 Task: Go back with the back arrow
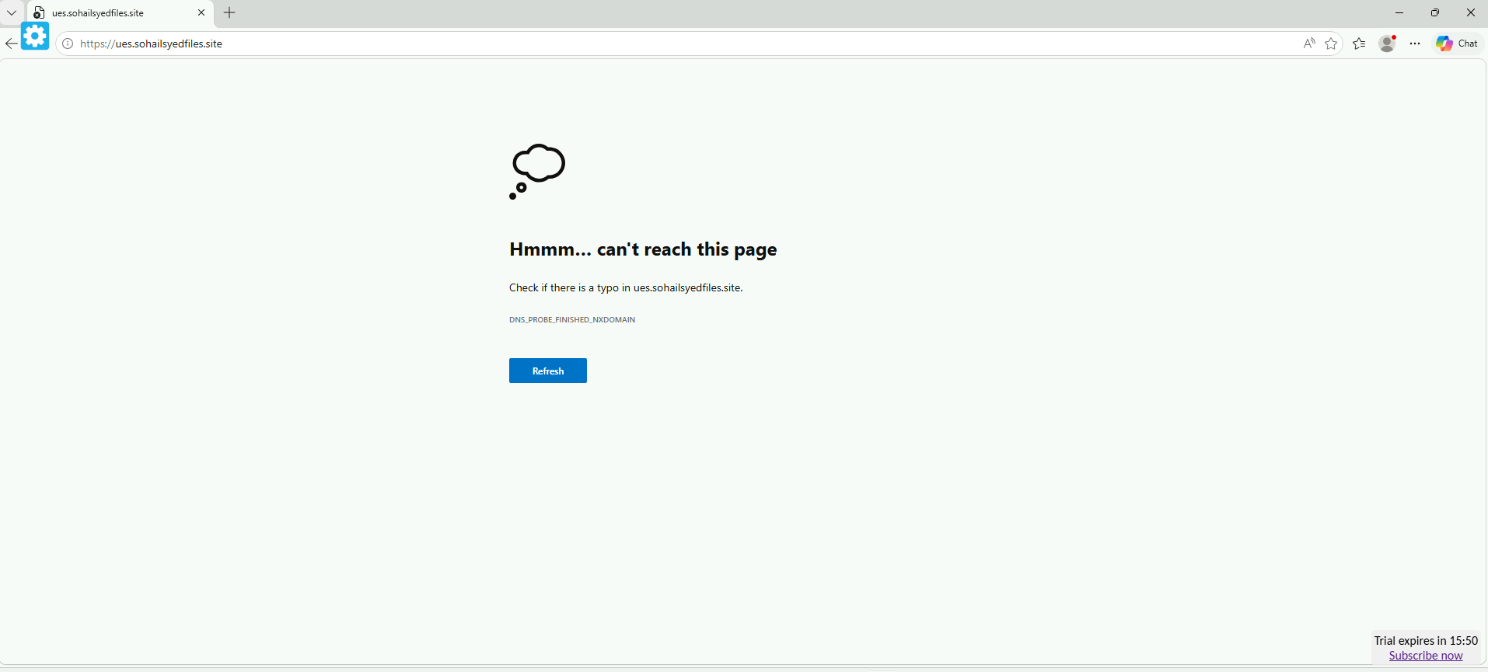click(x=11, y=44)
